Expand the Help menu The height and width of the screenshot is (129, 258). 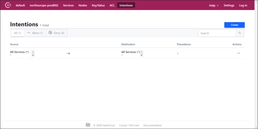(x=214, y=5)
